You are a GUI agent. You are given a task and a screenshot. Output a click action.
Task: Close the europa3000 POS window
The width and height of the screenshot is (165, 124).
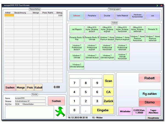pos(161,6)
